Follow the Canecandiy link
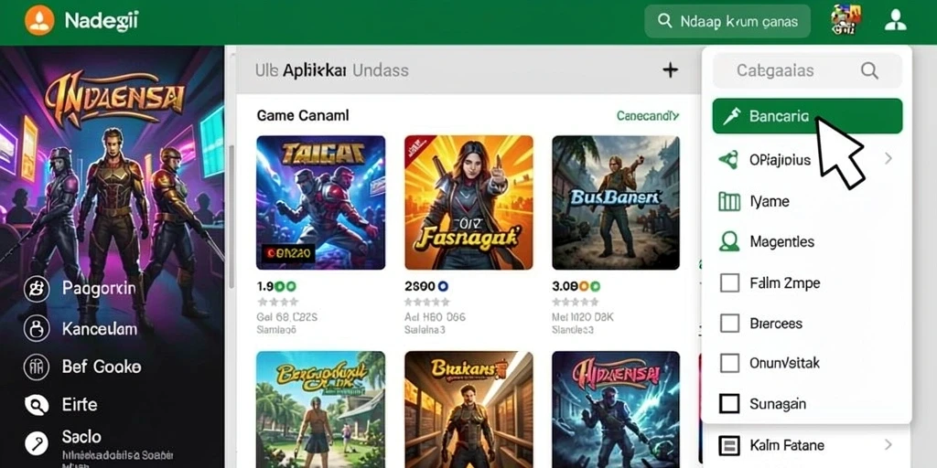 tap(648, 116)
